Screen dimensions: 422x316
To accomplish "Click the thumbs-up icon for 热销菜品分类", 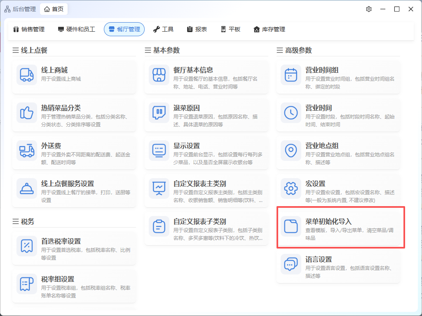I will tap(27, 112).
